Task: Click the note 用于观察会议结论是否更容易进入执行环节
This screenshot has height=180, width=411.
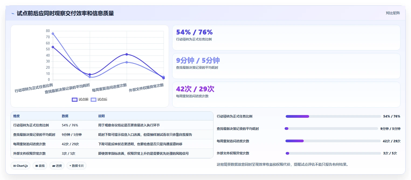Action: pyautogui.click(x=129, y=125)
